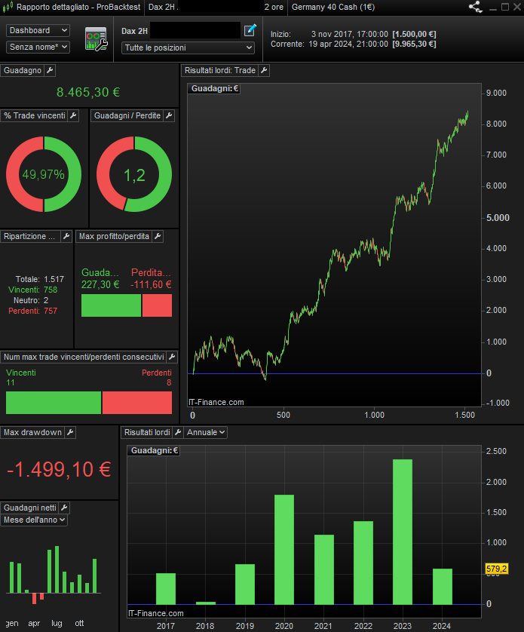Click the 19 apr 2024 current date
This screenshot has height=632, width=524.
(348, 44)
